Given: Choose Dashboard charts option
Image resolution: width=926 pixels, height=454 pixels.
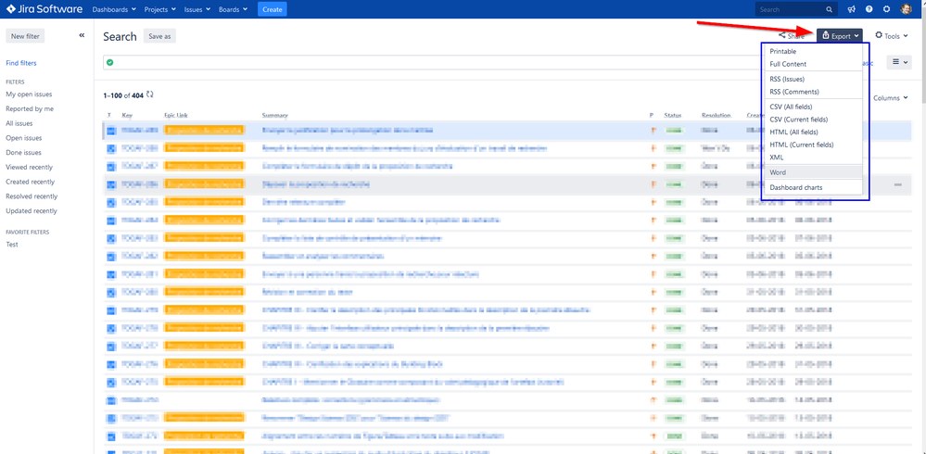Looking at the screenshot, I should point(813,188).
